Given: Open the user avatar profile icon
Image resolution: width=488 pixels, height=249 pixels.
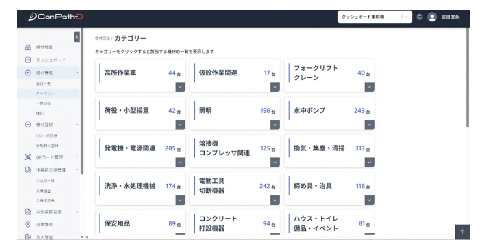Looking at the screenshot, I should pos(432,17).
